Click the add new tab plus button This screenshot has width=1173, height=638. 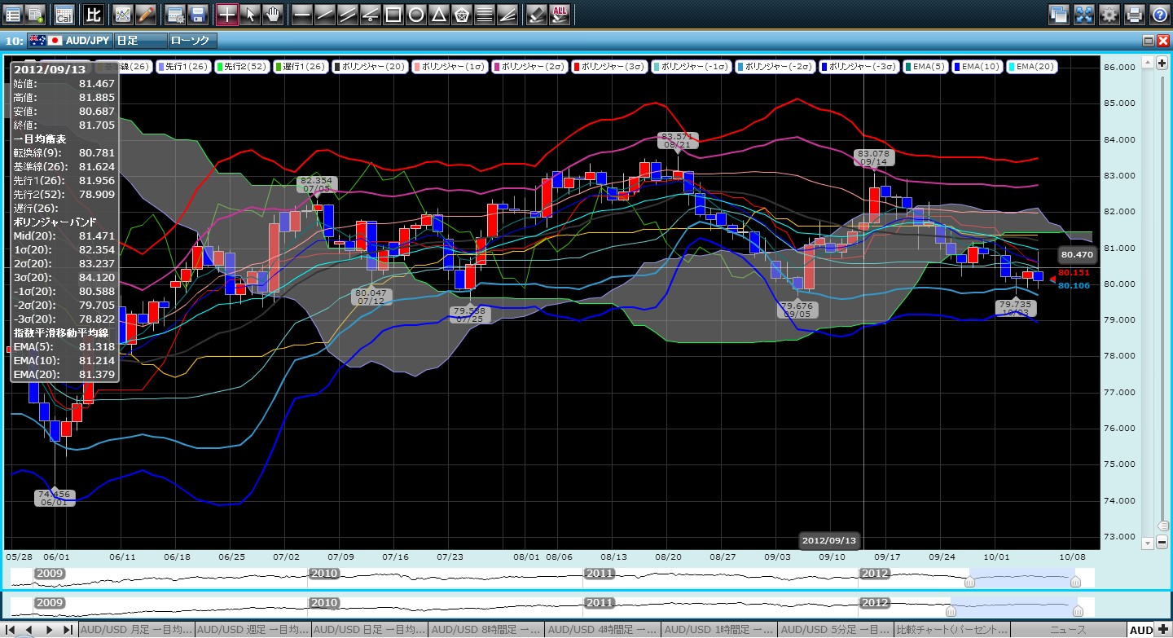(1162, 630)
